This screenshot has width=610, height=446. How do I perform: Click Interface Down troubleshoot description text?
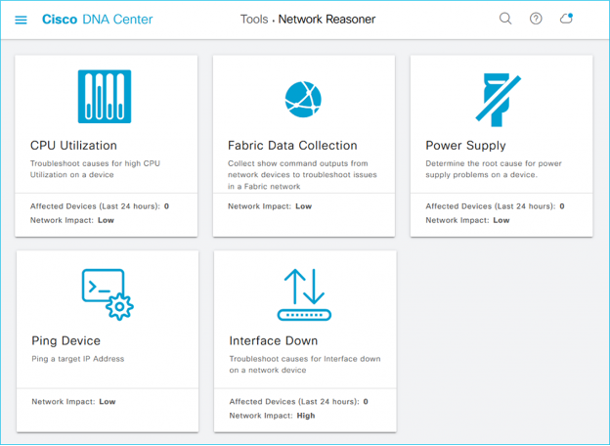(304, 365)
